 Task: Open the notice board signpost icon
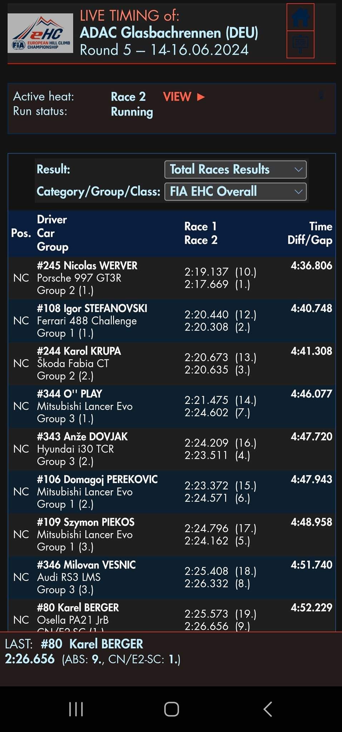(300, 44)
